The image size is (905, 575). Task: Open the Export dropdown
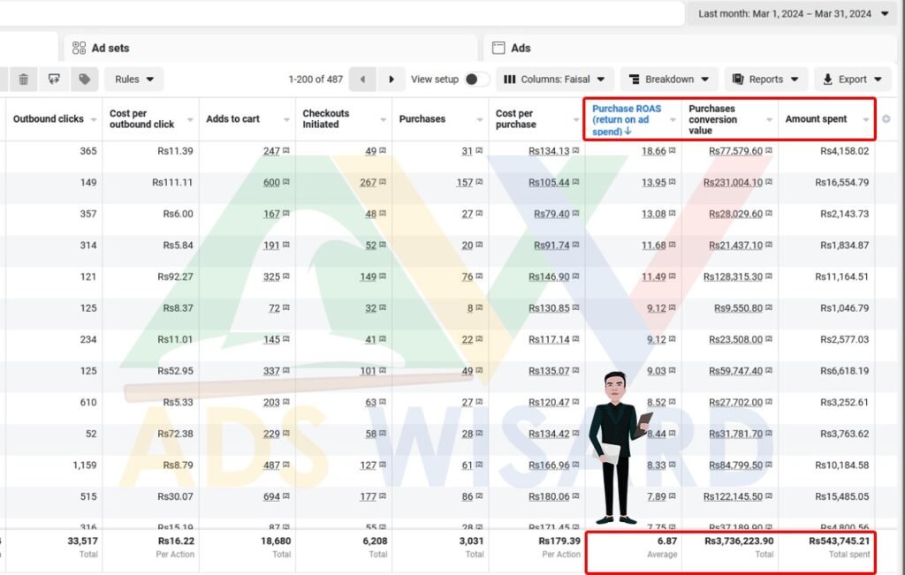(x=853, y=79)
